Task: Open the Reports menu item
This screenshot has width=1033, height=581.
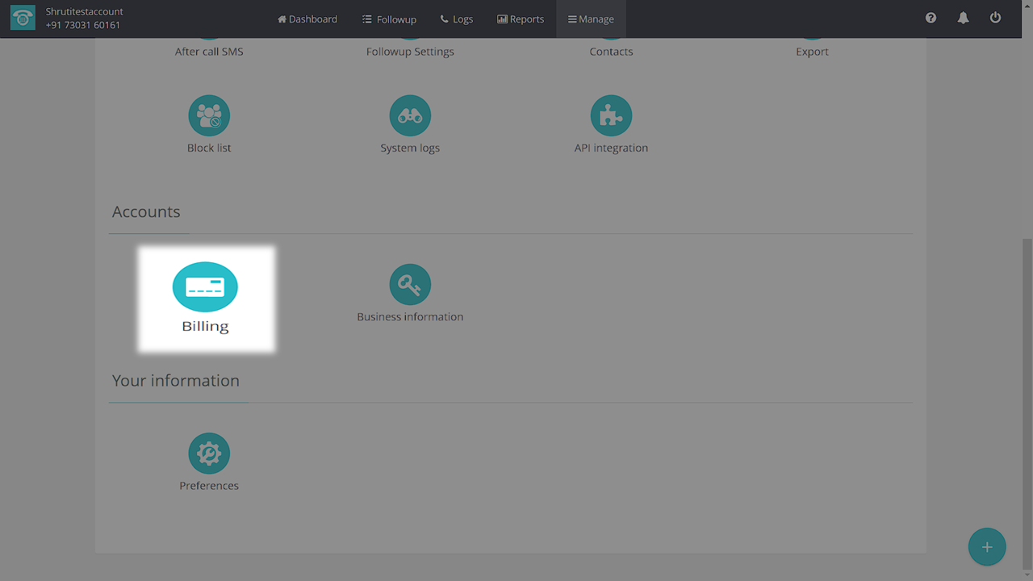Action: point(521,19)
